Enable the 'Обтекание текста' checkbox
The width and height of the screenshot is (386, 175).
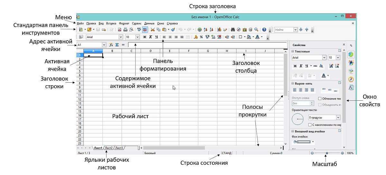320,98
